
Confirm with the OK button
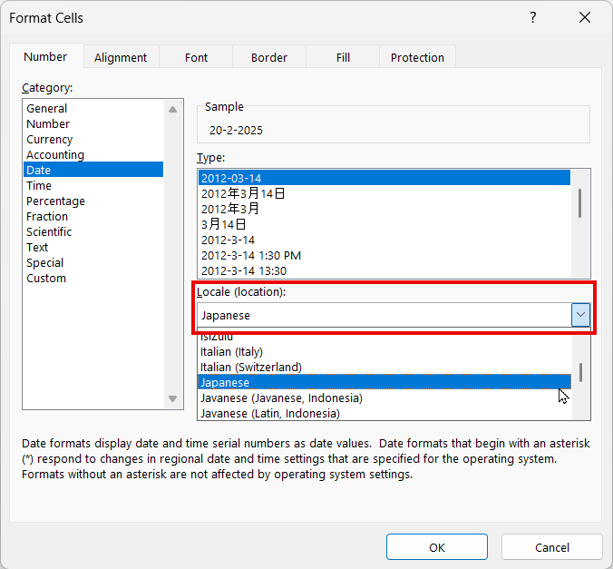click(437, 547)
